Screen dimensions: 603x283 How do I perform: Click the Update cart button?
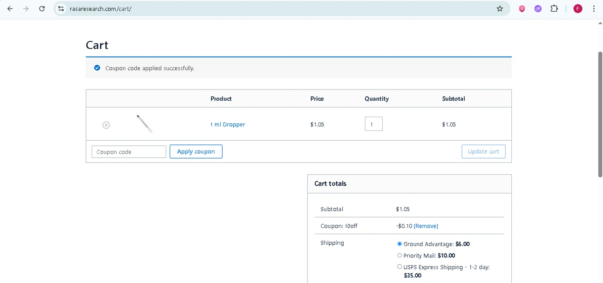483,151
